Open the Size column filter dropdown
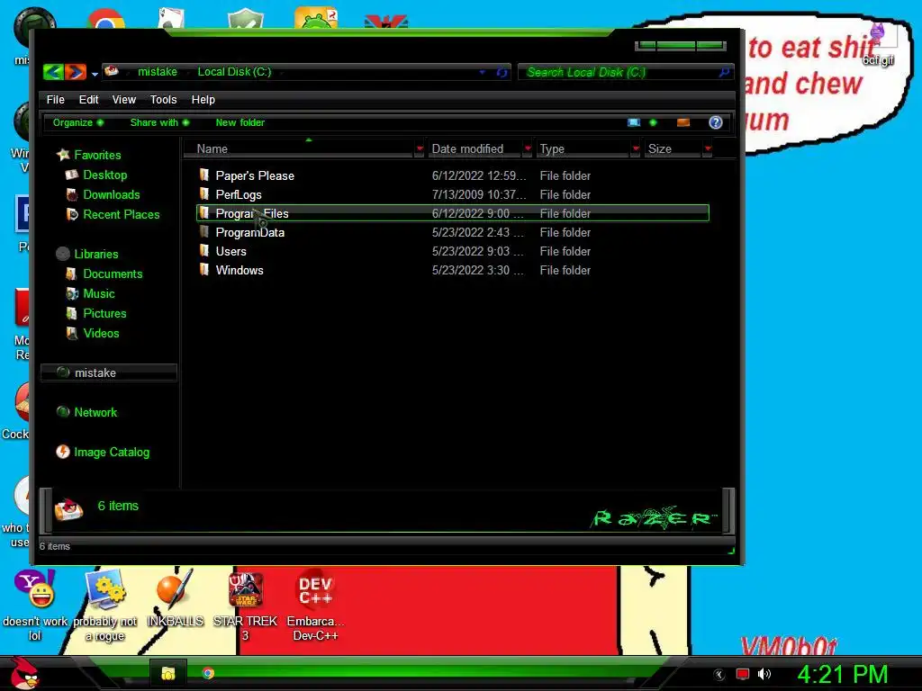This screenshot has height=691, width=922. (708, 148)
